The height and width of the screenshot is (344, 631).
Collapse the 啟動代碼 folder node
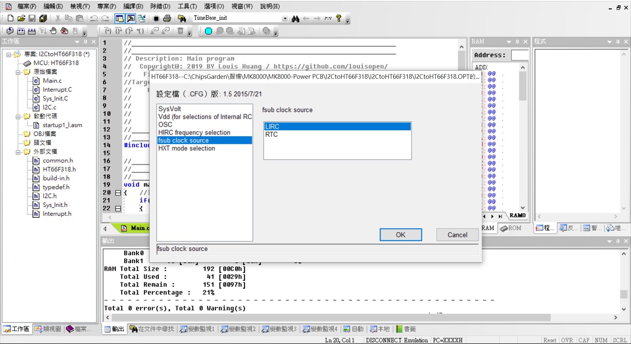(x=18, y=117)
